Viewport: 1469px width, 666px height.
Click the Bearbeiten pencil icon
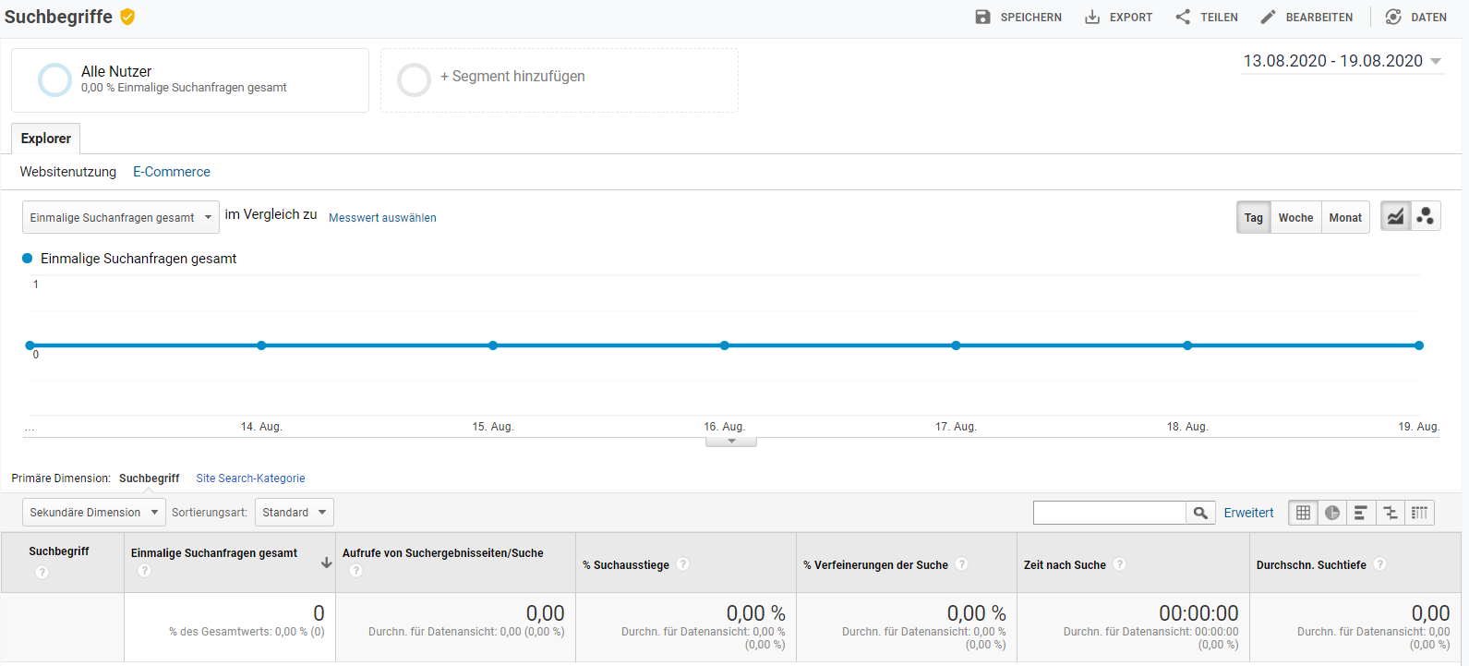tap(1268, 17)
